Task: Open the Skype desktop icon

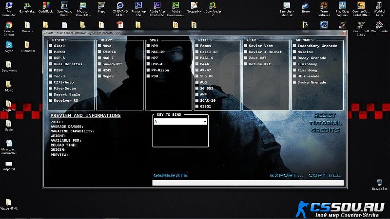Action: (9, 46)
